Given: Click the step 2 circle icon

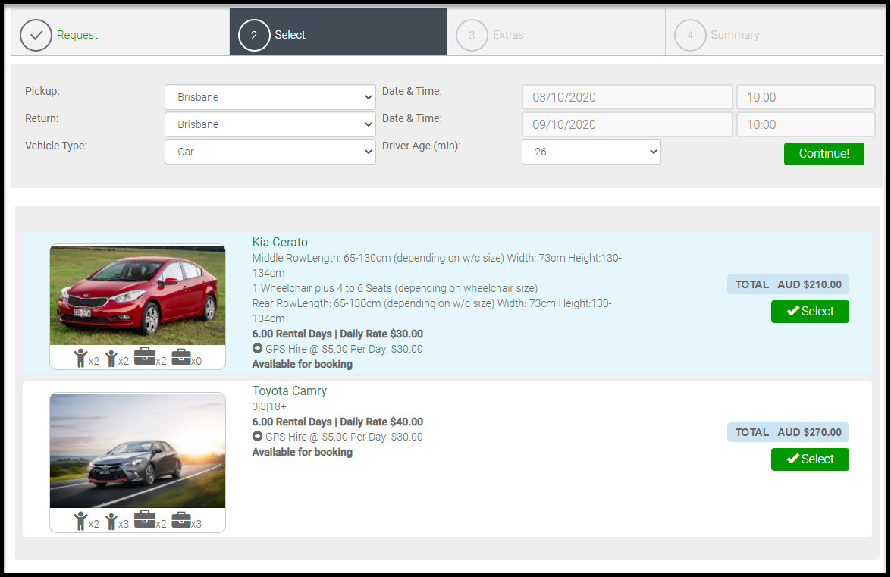Looking at the screenshot, I should (254, 35).
